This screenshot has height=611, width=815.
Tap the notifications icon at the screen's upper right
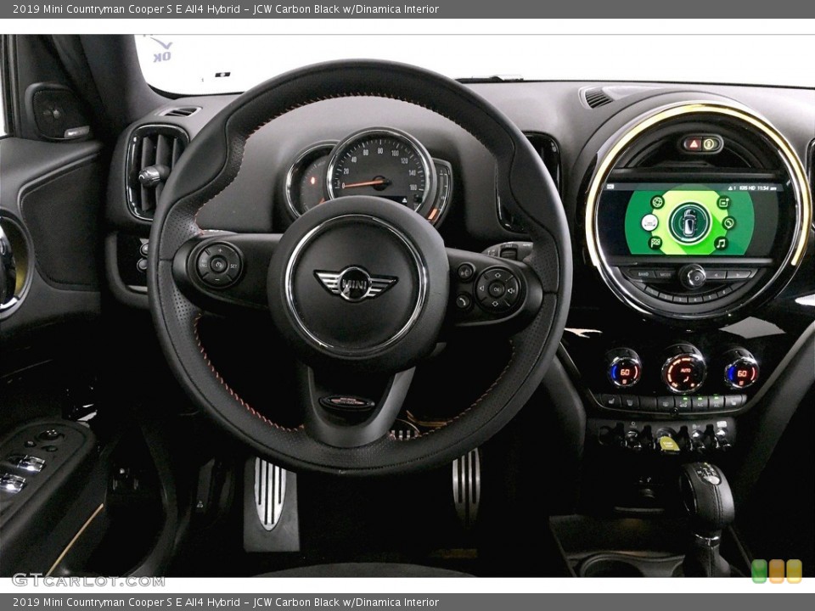(723, 203)
